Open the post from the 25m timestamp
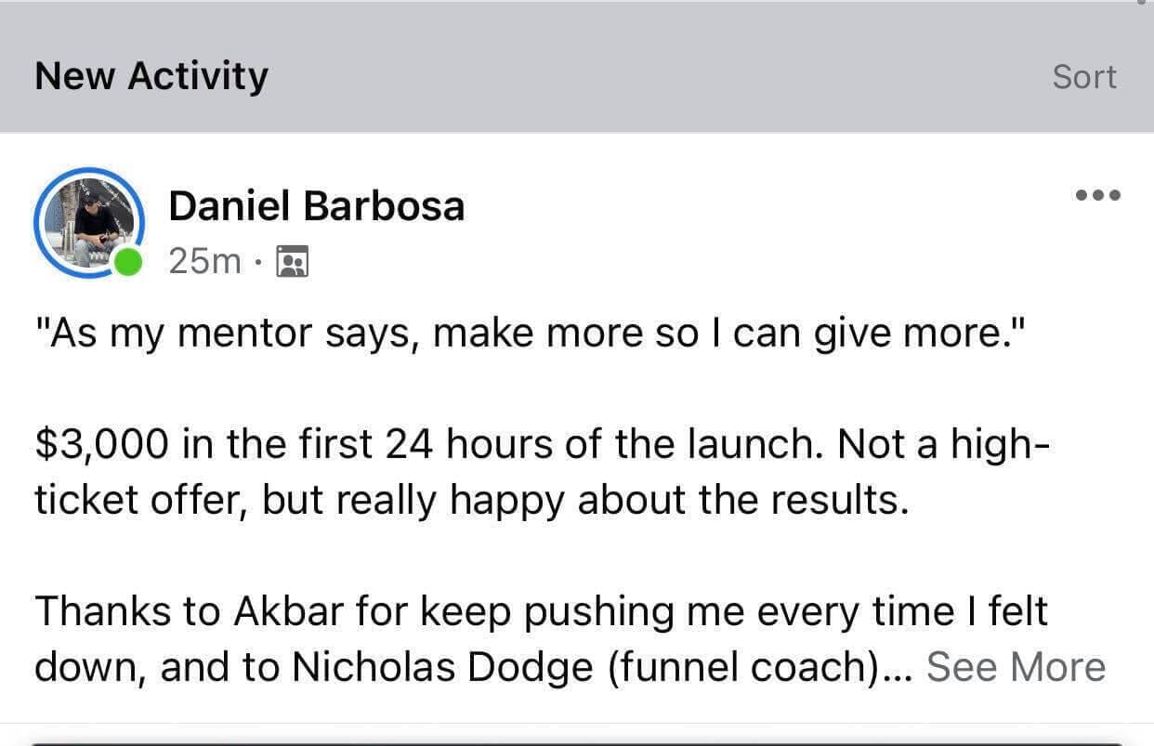 tap(205, 263)
